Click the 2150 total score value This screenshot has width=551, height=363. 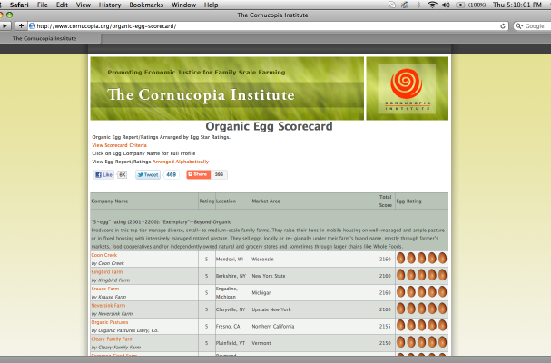pyautogui.click(x=385, y=343)
